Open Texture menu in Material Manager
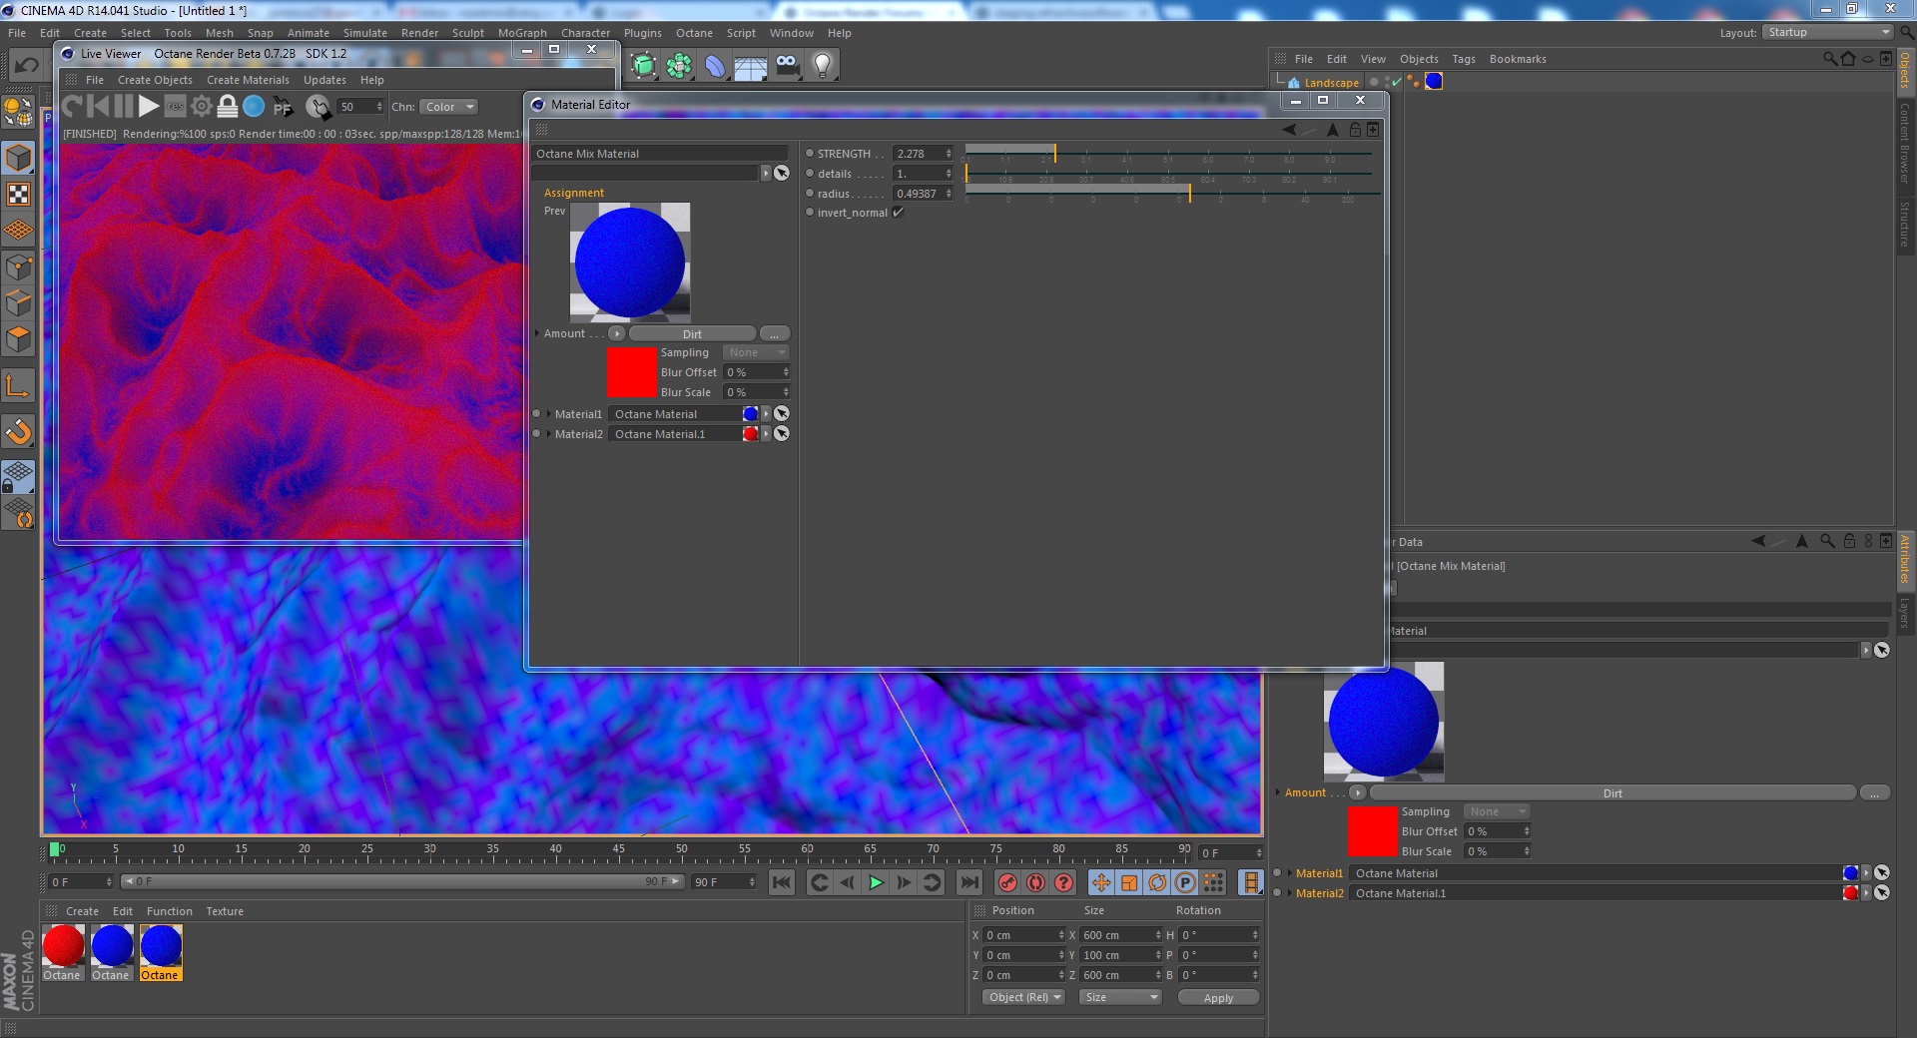The height and width of the screenshot is (1038, 1917). tap(225, 911)
